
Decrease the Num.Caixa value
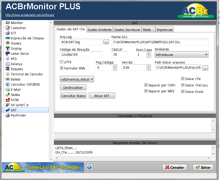149,56
